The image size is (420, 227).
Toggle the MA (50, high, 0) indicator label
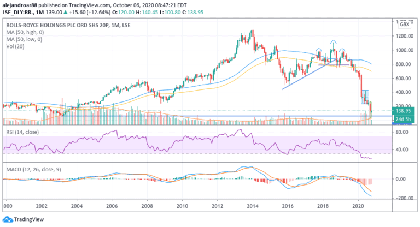(x=25, y=32)
